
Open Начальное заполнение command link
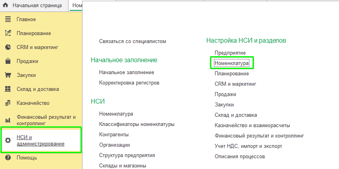click(126, 72)
